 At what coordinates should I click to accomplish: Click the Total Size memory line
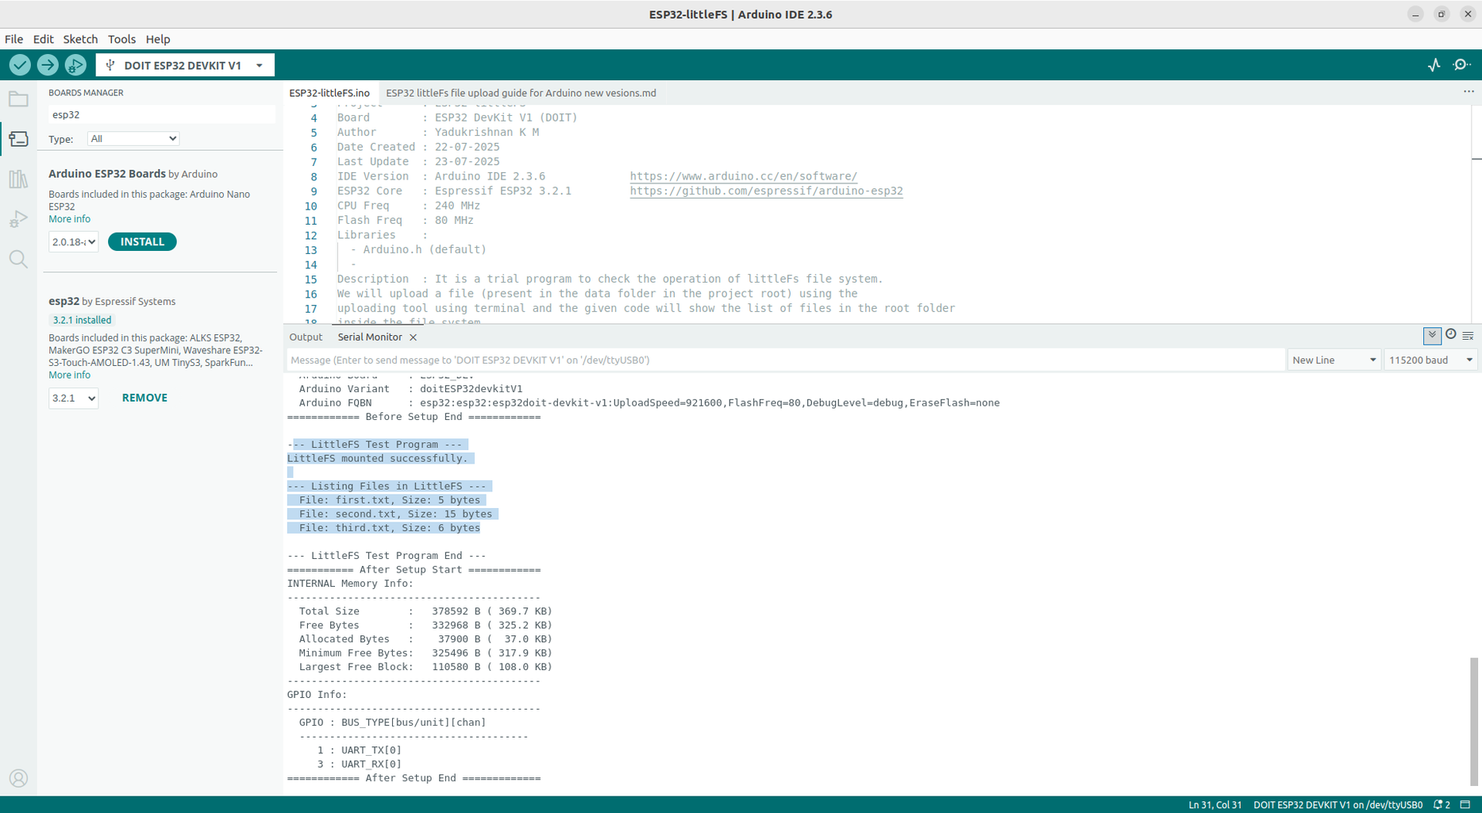point(425,611)
